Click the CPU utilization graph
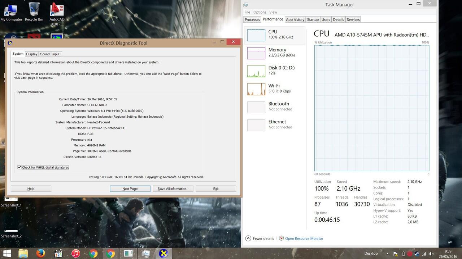 tap(372, 108)
